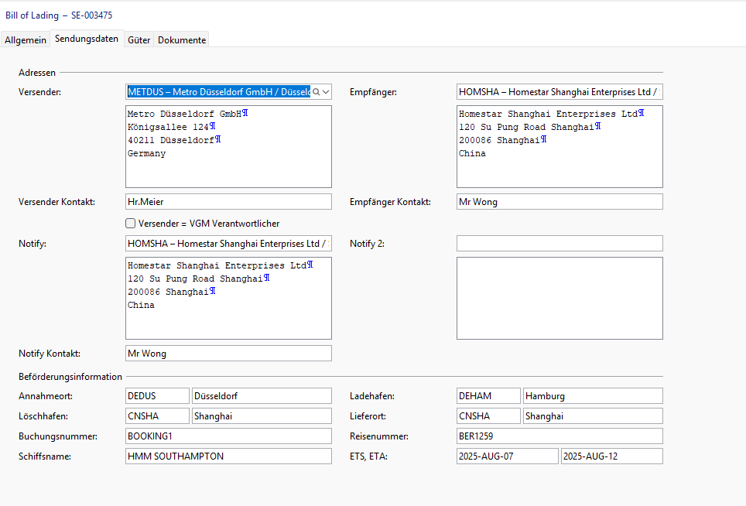
Task: Click the Versender address text box
Action: pyautogui.click(x=228, y=146)
